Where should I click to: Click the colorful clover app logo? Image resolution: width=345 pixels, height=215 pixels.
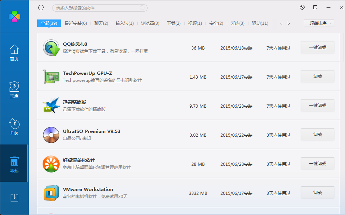pyautogui.click(x=15, y=17)
